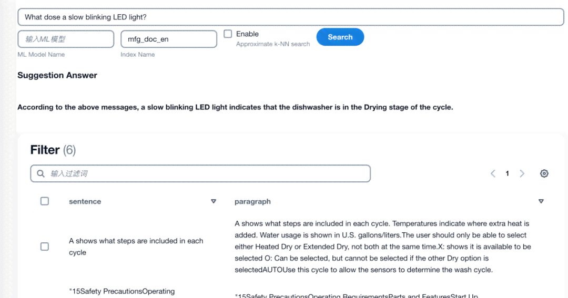Sort by paragraph column triangle
The image size is (568, 298).
coord(541,201)
